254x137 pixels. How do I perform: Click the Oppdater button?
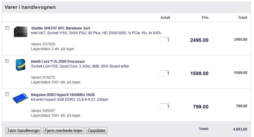click(x=96, y=131)
